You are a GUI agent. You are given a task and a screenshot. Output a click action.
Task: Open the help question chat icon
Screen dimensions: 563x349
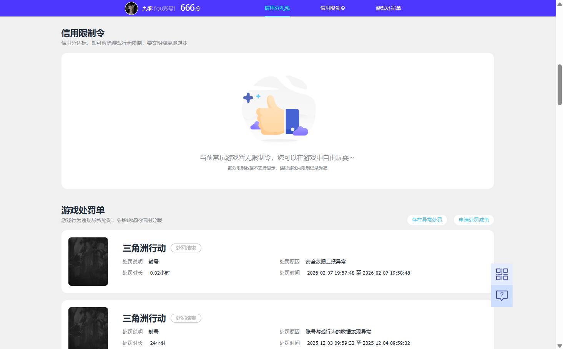click(x=502, y=296)
